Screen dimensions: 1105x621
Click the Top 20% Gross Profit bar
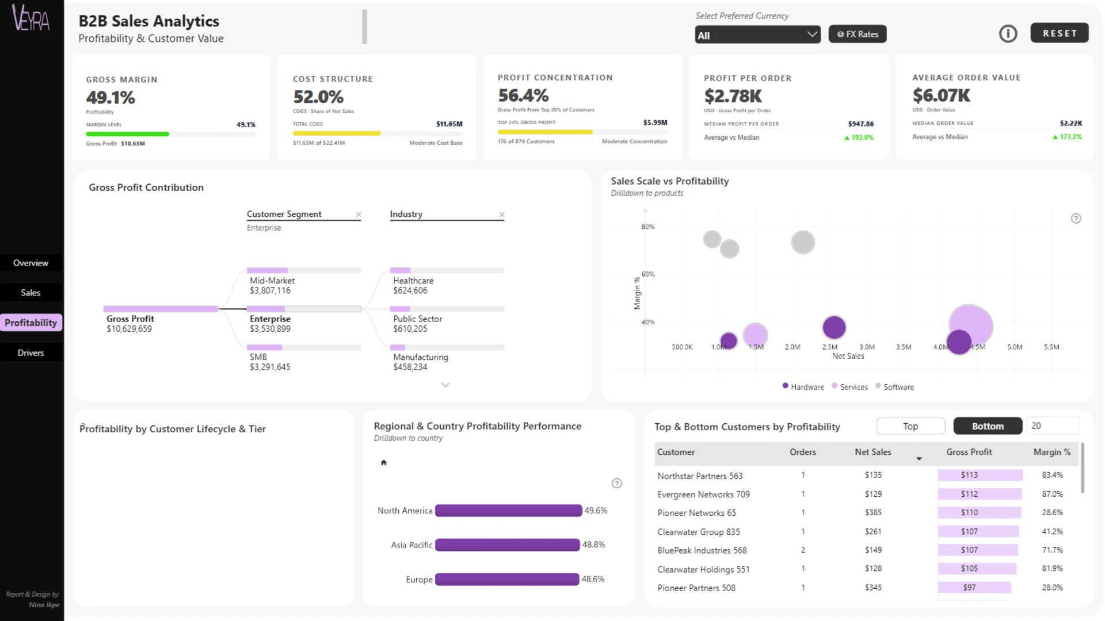coord(582,132)
